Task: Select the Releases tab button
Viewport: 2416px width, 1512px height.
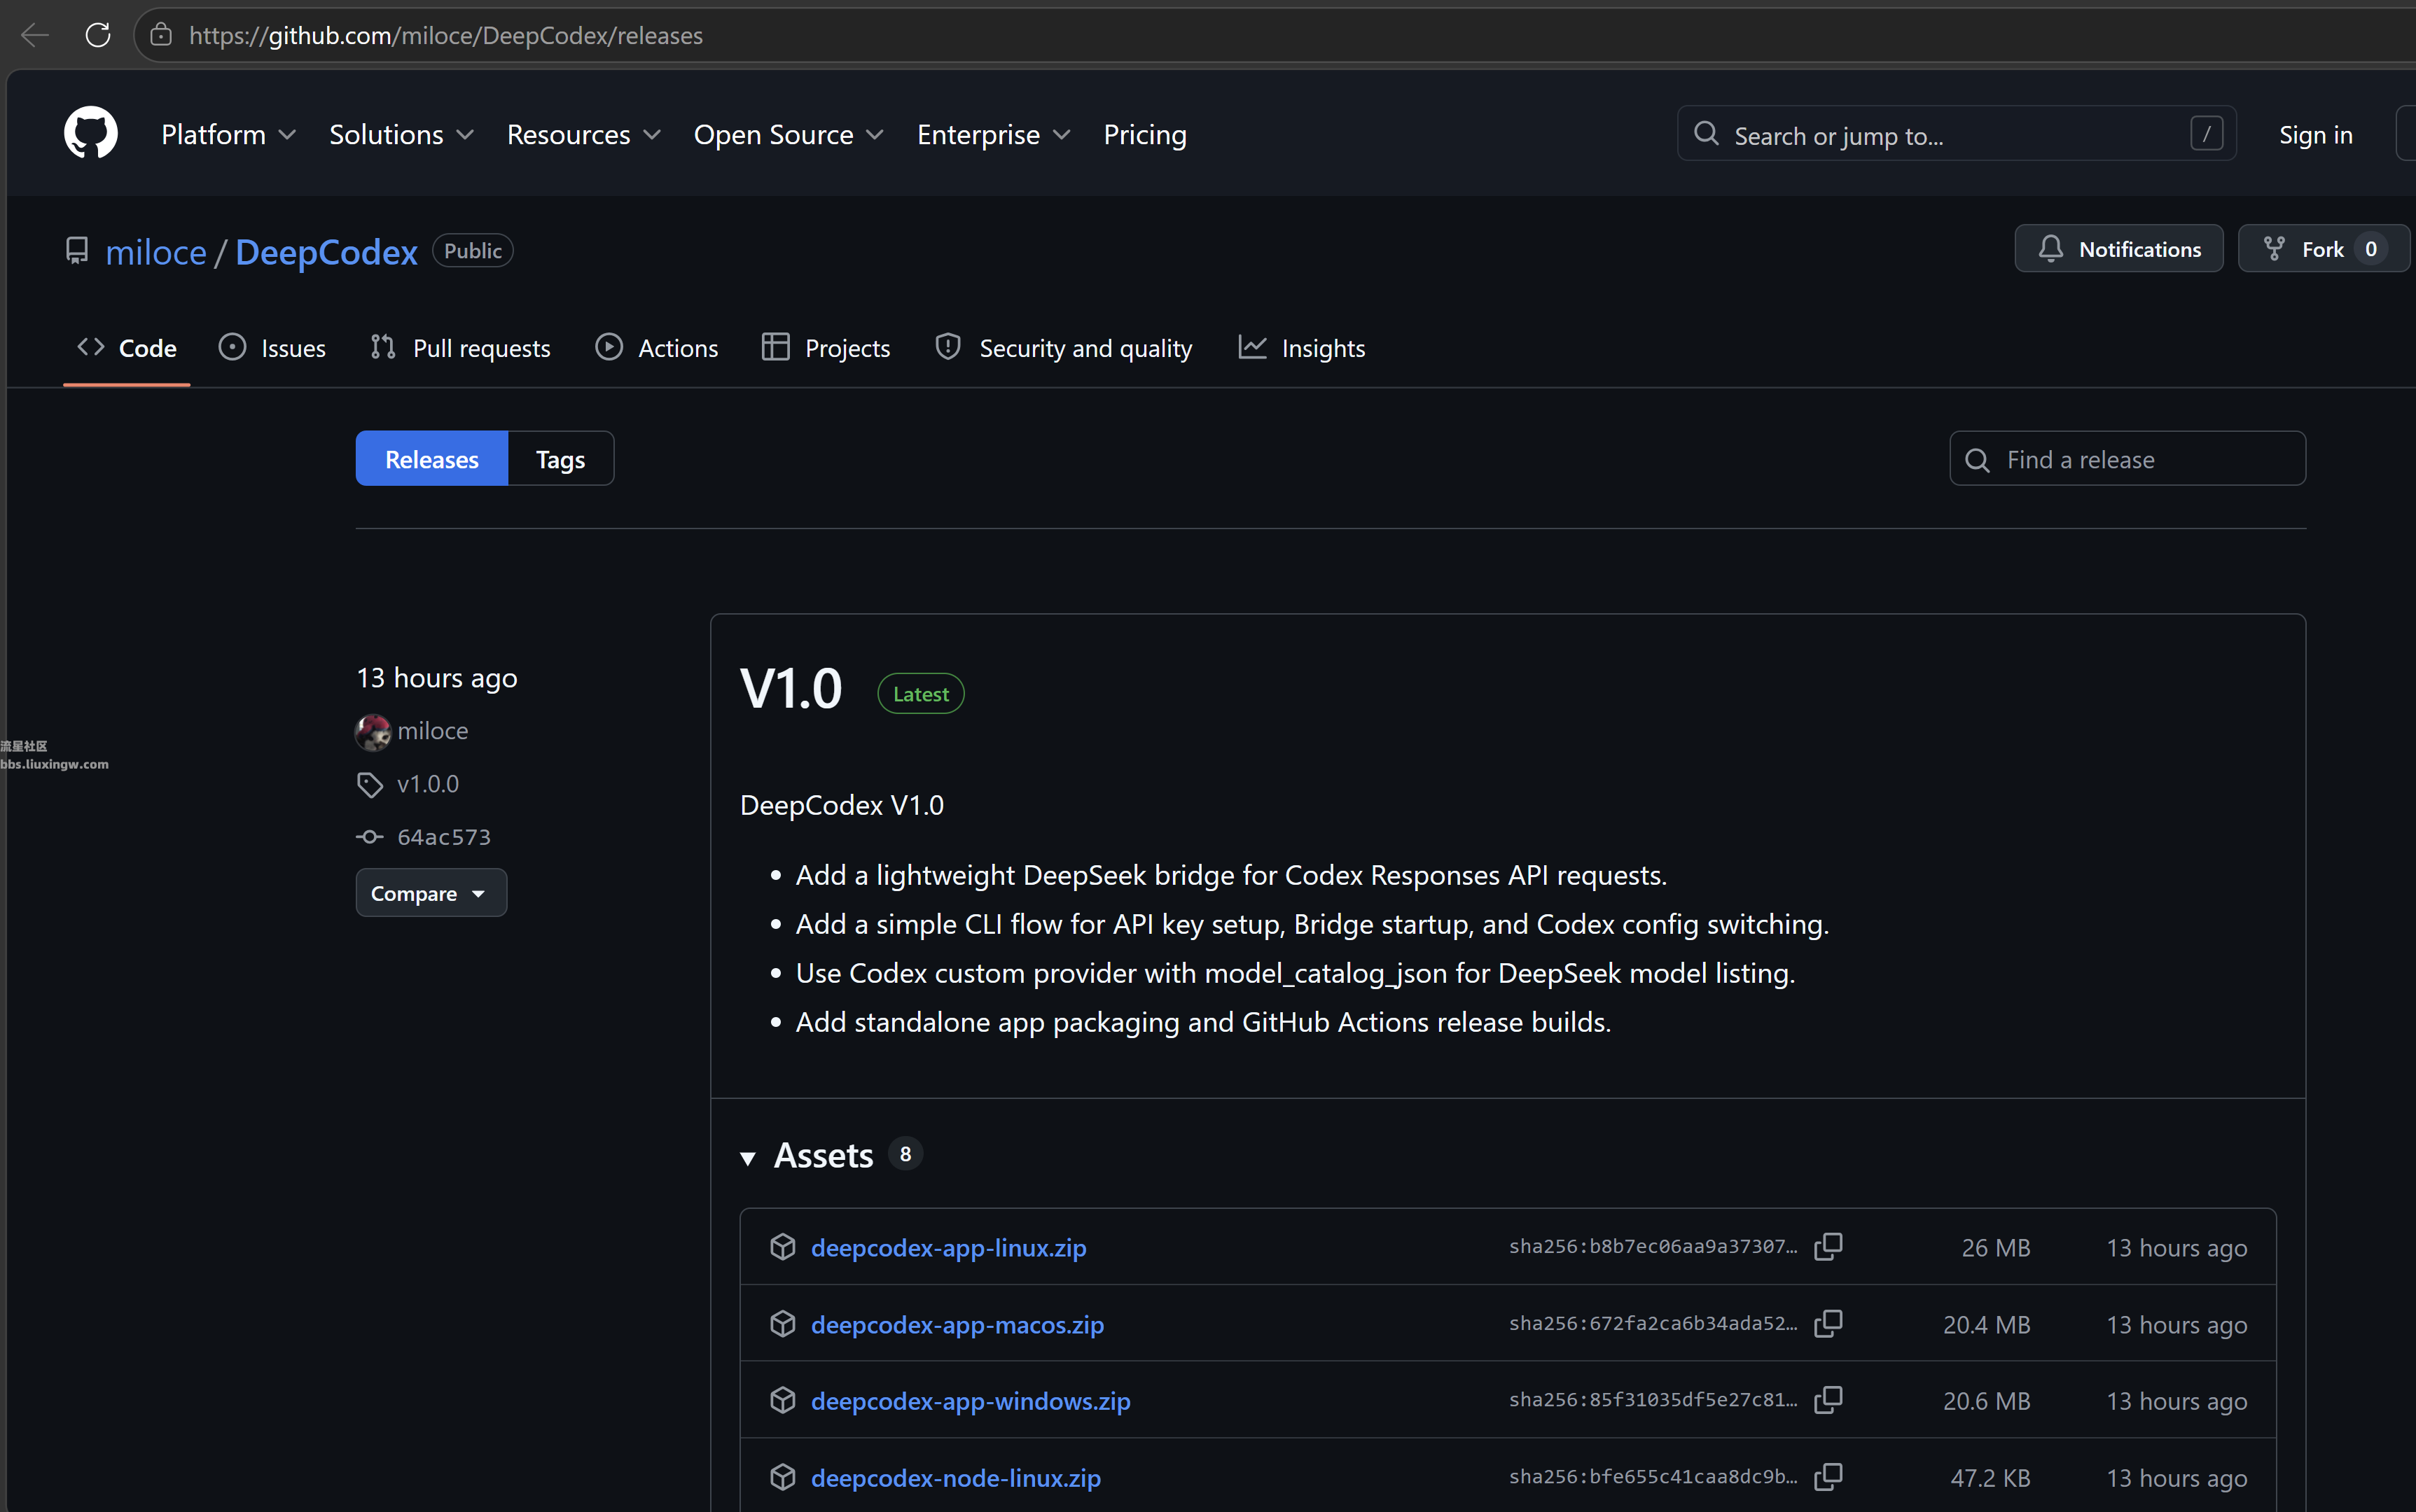Action: click(x=432, y=459)
